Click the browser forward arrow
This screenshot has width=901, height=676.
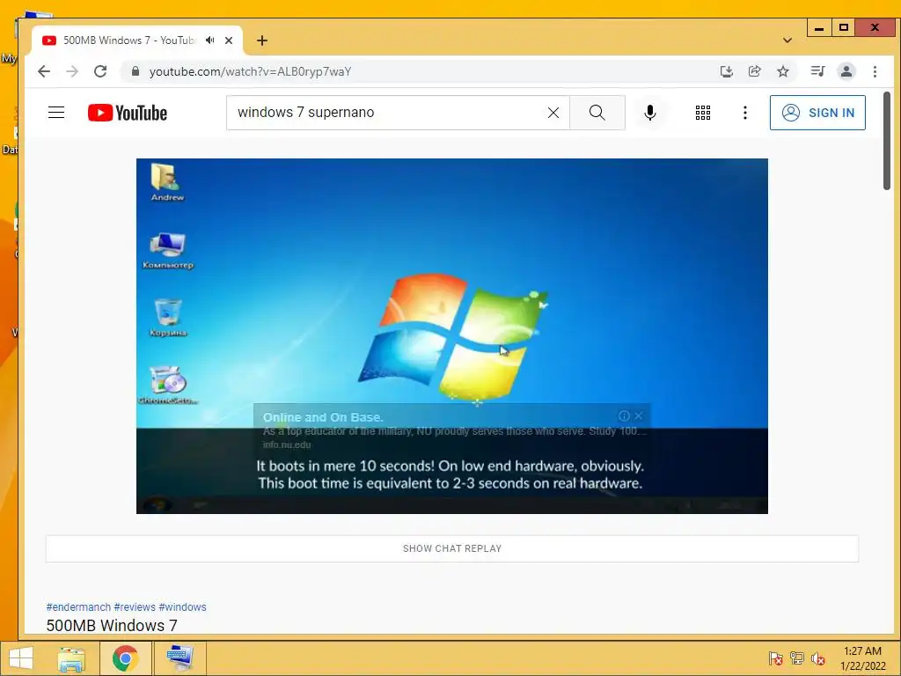(72, 71)
